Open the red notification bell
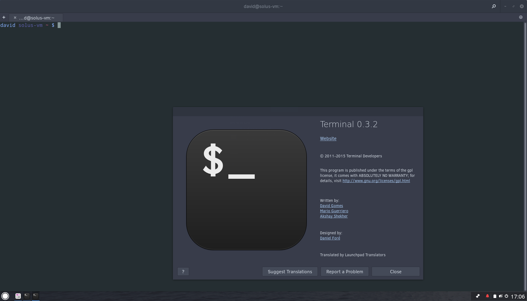 pos(487,296)
